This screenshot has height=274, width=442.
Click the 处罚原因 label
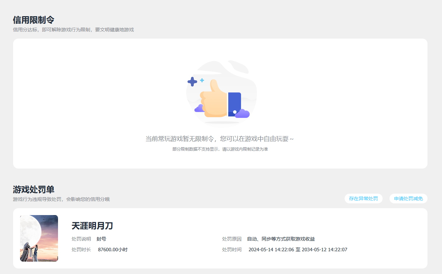click(x=232, y=239)
